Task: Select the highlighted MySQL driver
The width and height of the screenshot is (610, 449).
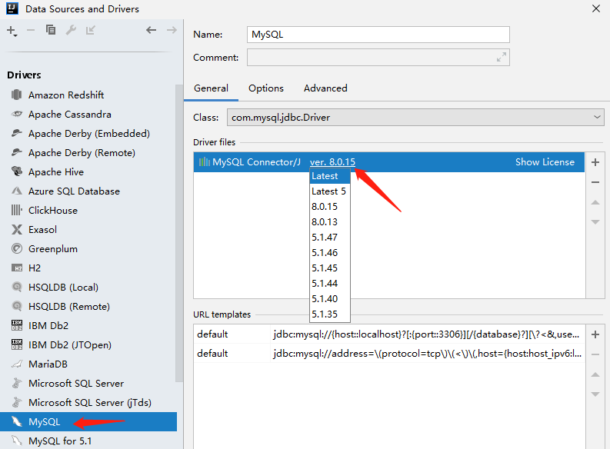Action: coord(88,422)
